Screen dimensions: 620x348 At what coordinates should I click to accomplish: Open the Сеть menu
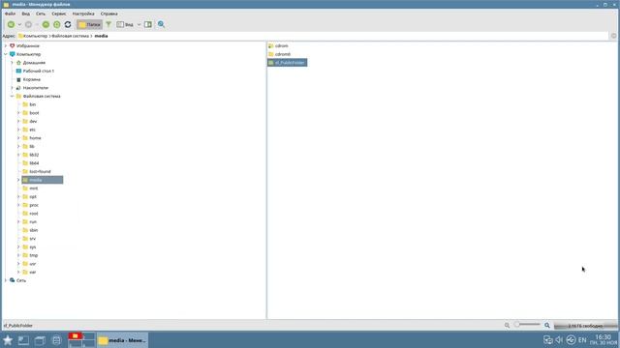coord(41,14)
